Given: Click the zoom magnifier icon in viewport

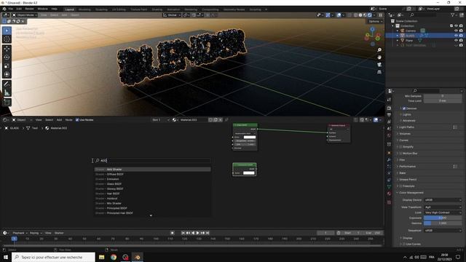Looking at the screenshot, I should (x=379, y=50).
